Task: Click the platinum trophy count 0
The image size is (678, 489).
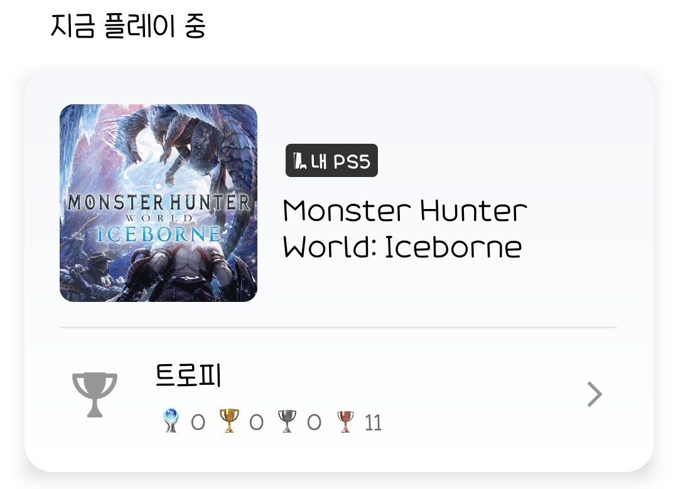Action: (x=198, y=422)
